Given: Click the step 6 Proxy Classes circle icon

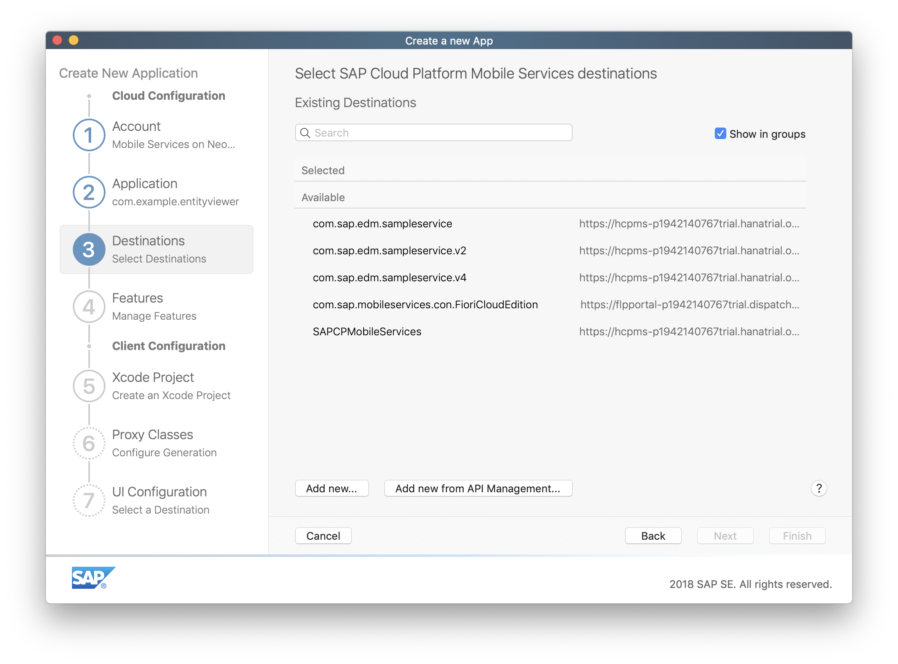Looking at the screenshot, I should 89,443.
